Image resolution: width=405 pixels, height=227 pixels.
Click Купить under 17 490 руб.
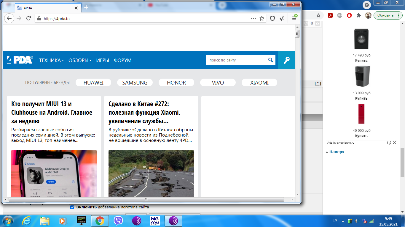pos(361,60)
